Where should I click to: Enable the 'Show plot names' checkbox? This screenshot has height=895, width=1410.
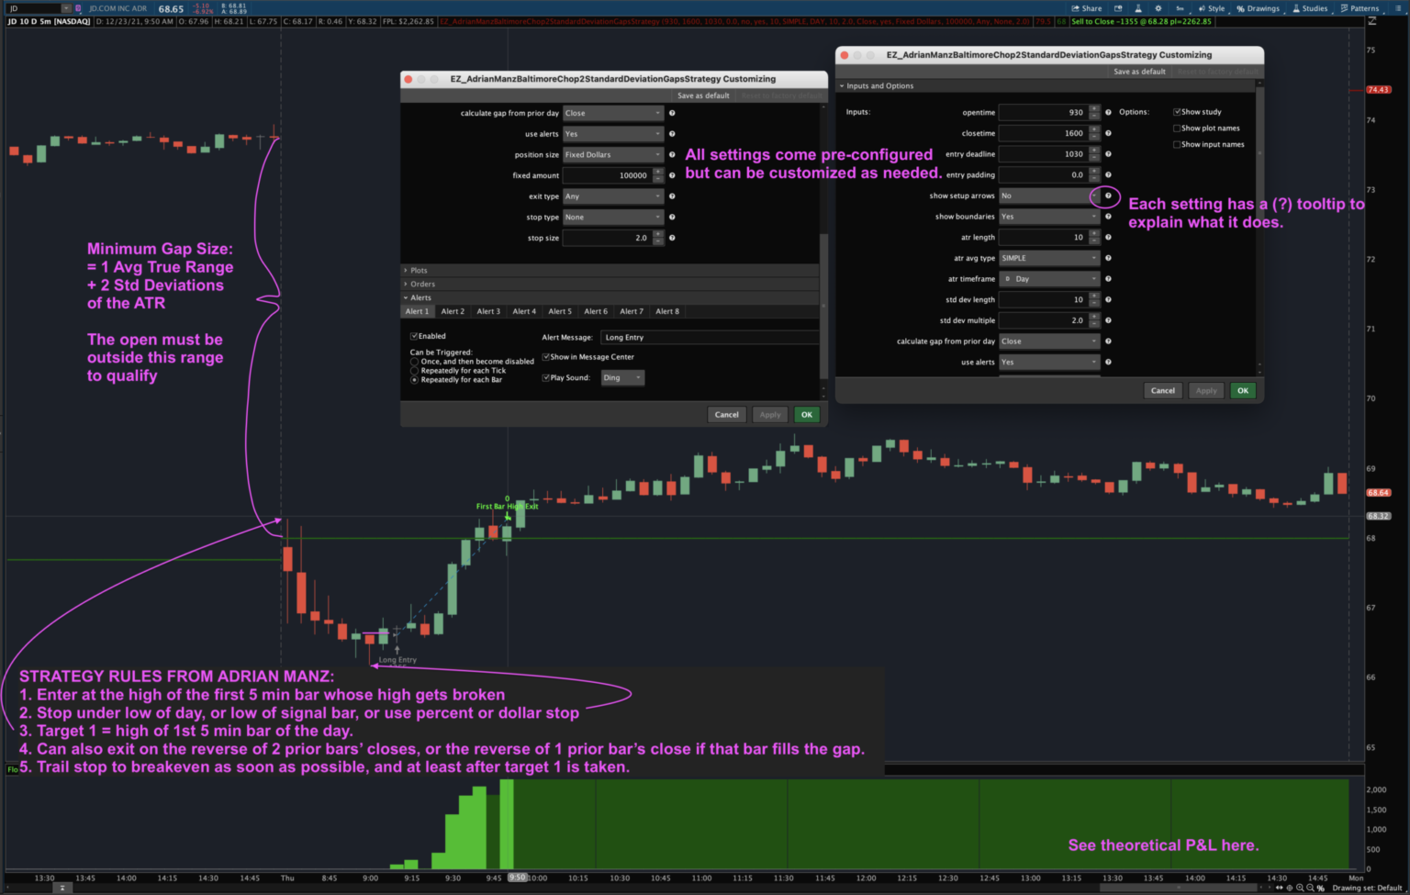pyautogui.click(x=1177, y=128)
